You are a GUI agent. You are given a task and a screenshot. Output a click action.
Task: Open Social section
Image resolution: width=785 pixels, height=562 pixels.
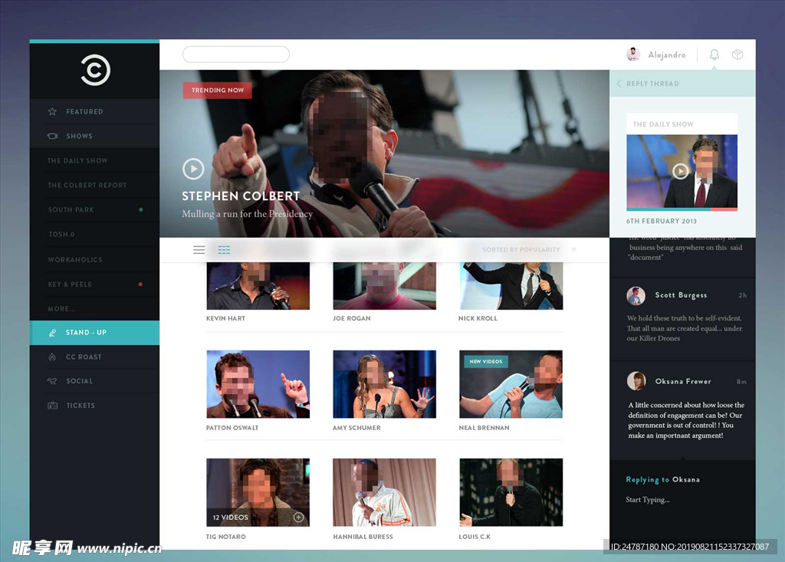94,381
